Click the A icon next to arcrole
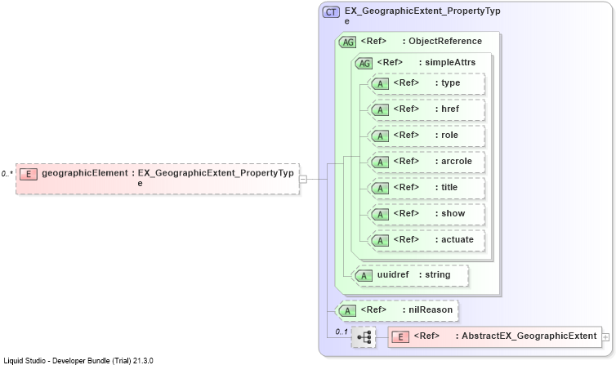Image resolution: width=616 pixels, height=365 pixels. pyautogui.click(x=380, y=162)
